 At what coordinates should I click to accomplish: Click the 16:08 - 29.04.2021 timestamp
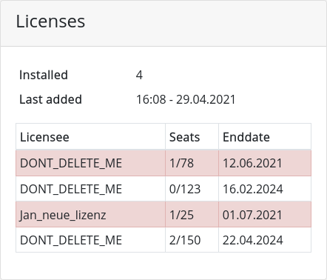[186, 99]
